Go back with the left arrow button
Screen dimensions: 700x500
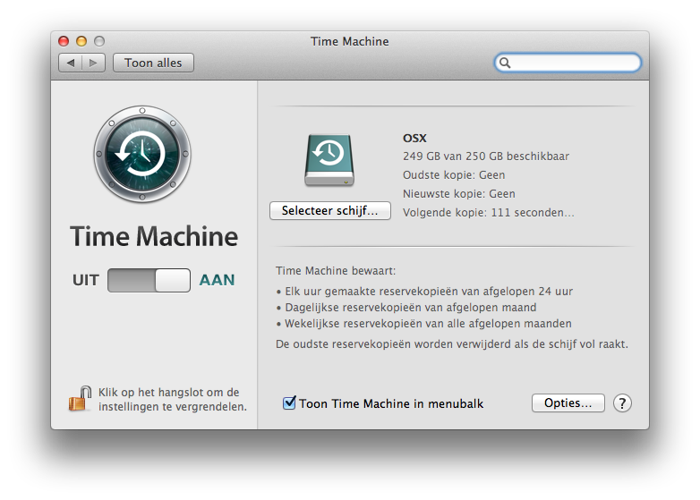pos(71,64)
